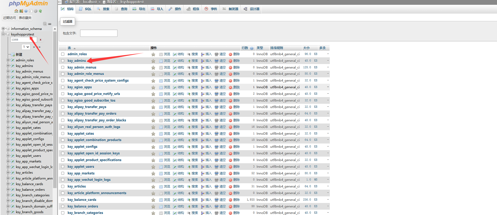
Task: Switch to the SQL tab
Action: [x=85, y=9]
